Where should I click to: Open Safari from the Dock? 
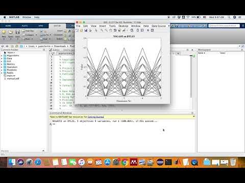click(x=38, y=162)
